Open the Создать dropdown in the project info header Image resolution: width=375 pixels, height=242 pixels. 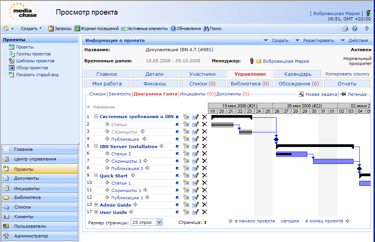coord(277,40)
